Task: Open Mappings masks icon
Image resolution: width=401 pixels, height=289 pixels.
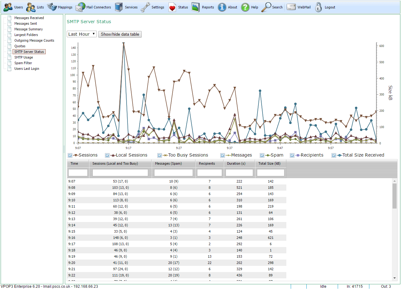Action: pyautogui.click(x=52, y=7)
